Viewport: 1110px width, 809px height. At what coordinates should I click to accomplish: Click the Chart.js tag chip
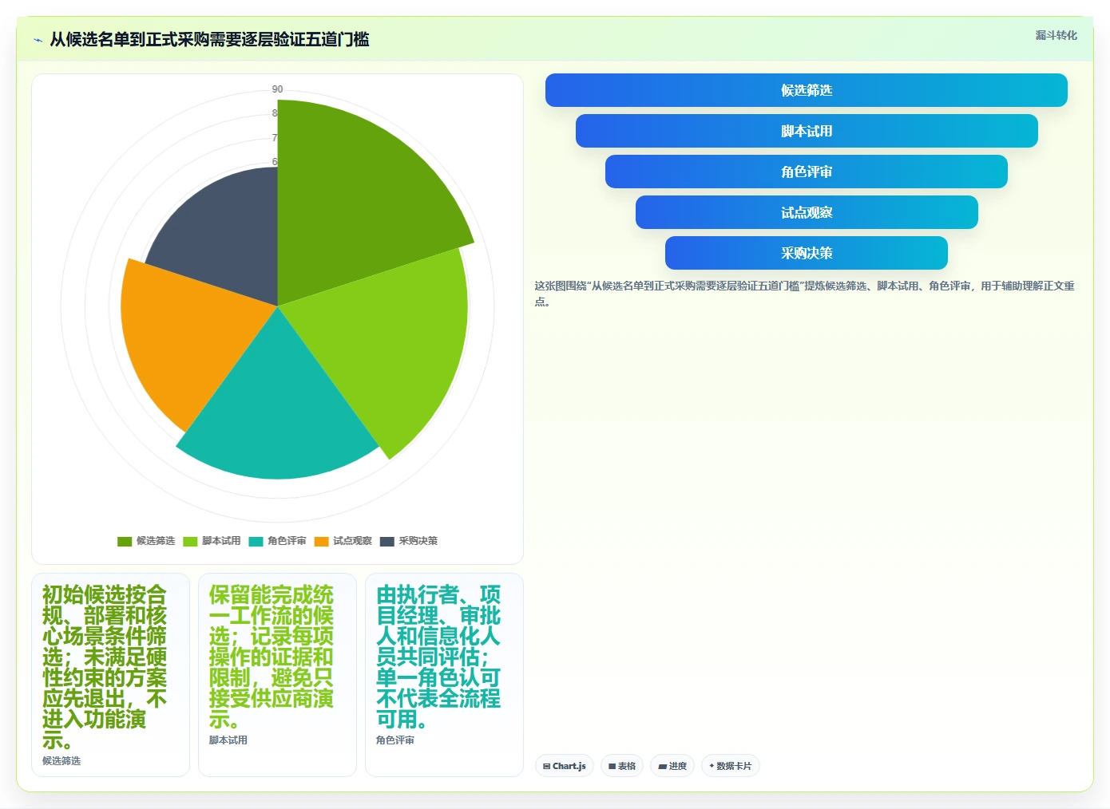(x=565, y=766)
